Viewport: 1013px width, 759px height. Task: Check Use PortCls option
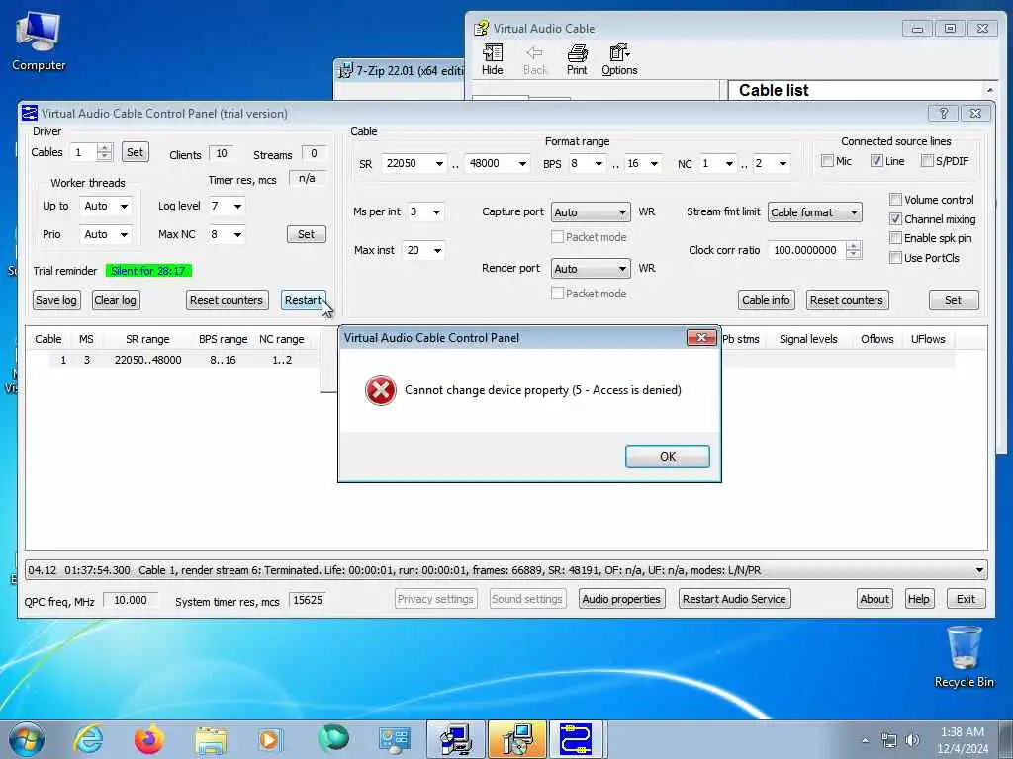pyautogui.click(x=895, y=258)
